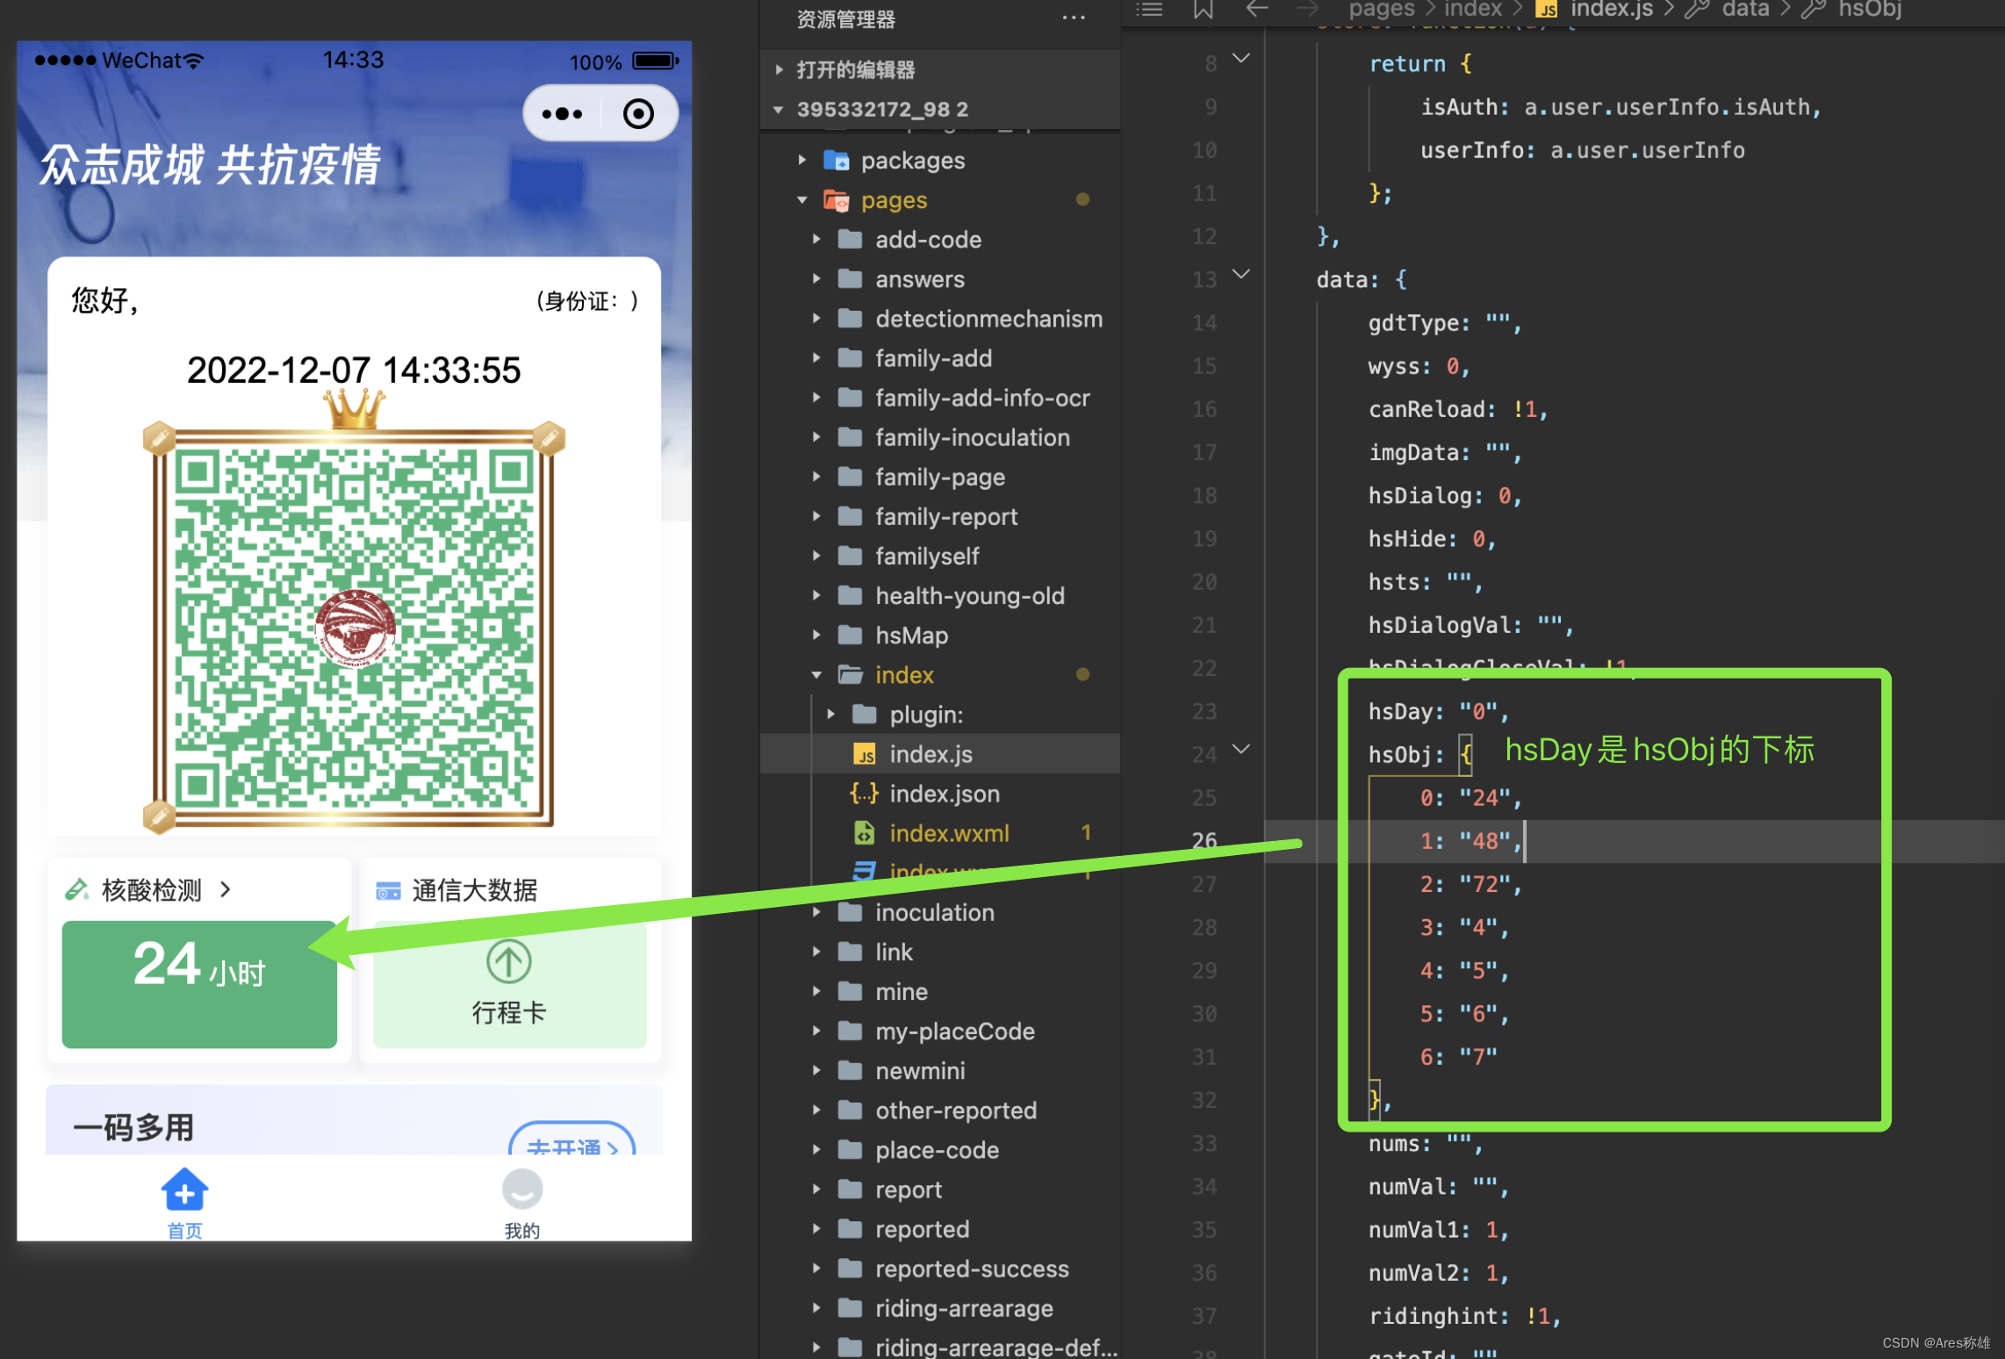Click the hsDay: "0" code line
The width and height of the screenshot is (2005, 1359).
coord(1437,711)
